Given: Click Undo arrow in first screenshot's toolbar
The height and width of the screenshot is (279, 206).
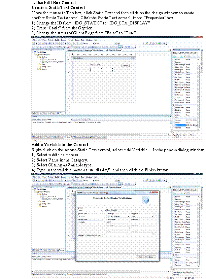Looking at the screenshot, I should coord(63,43).
